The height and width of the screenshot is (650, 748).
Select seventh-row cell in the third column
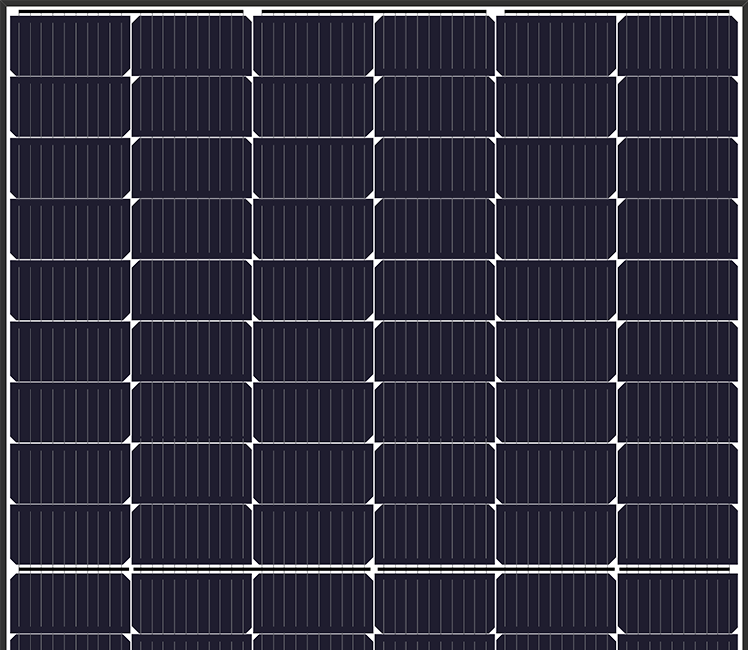coord(313,413)
